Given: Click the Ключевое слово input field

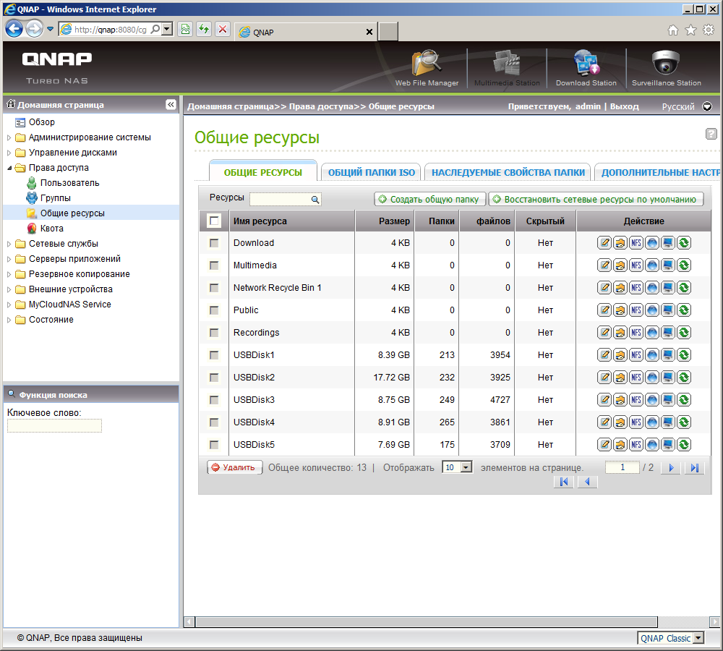Looking at the screenshot, I should [54, 425].
